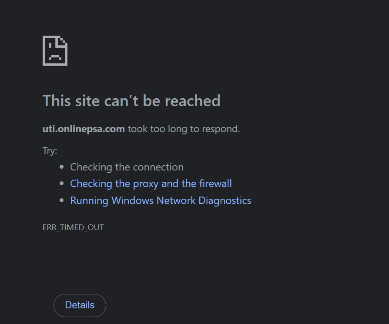
Task: Open Checking the proxy and the firewall link
Action: 151,184
